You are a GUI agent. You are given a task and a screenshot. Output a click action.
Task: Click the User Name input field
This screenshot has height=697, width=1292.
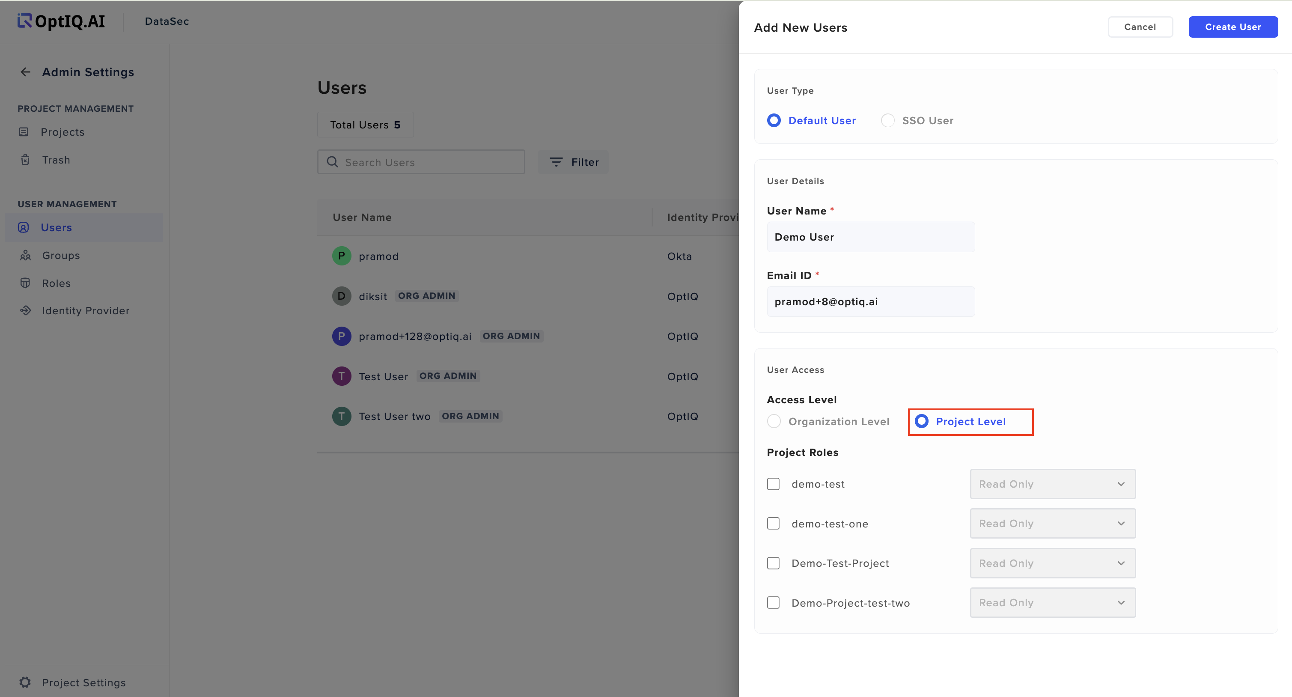(871, 237)
